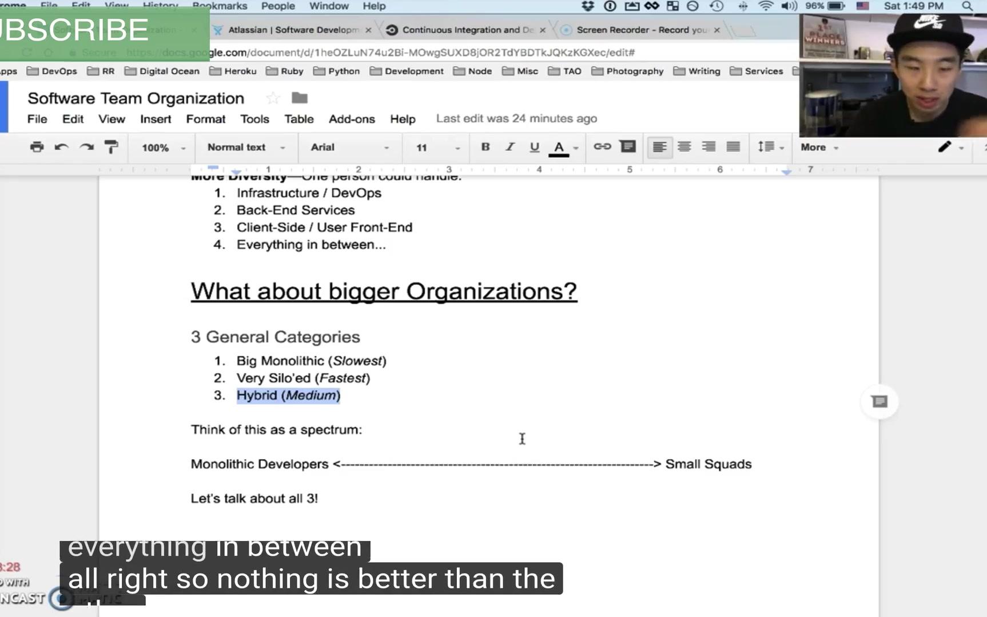The image size is (987, 617).
Task: Open the Table menu in Docs
Action: [299, 119]
